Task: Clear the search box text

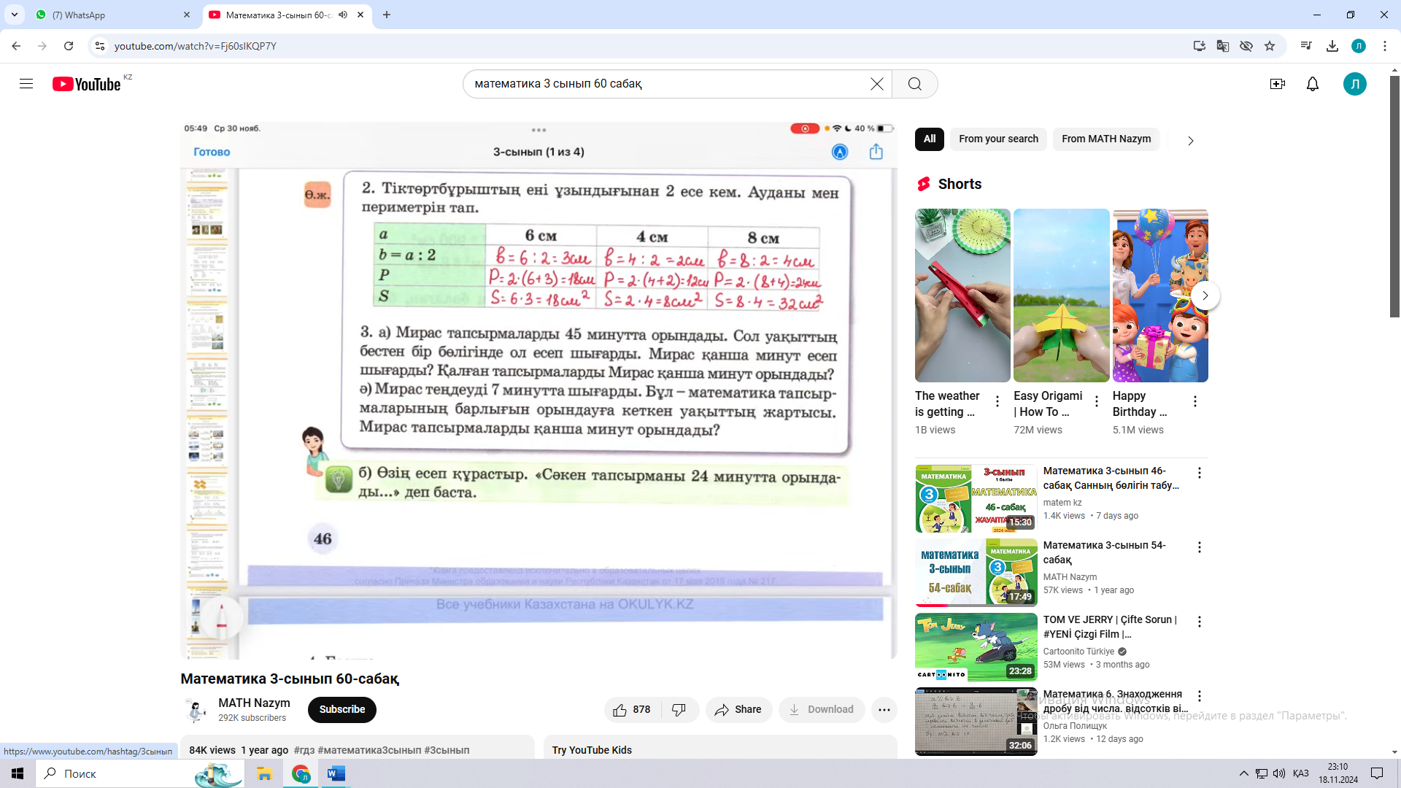Action: [877, 84]
